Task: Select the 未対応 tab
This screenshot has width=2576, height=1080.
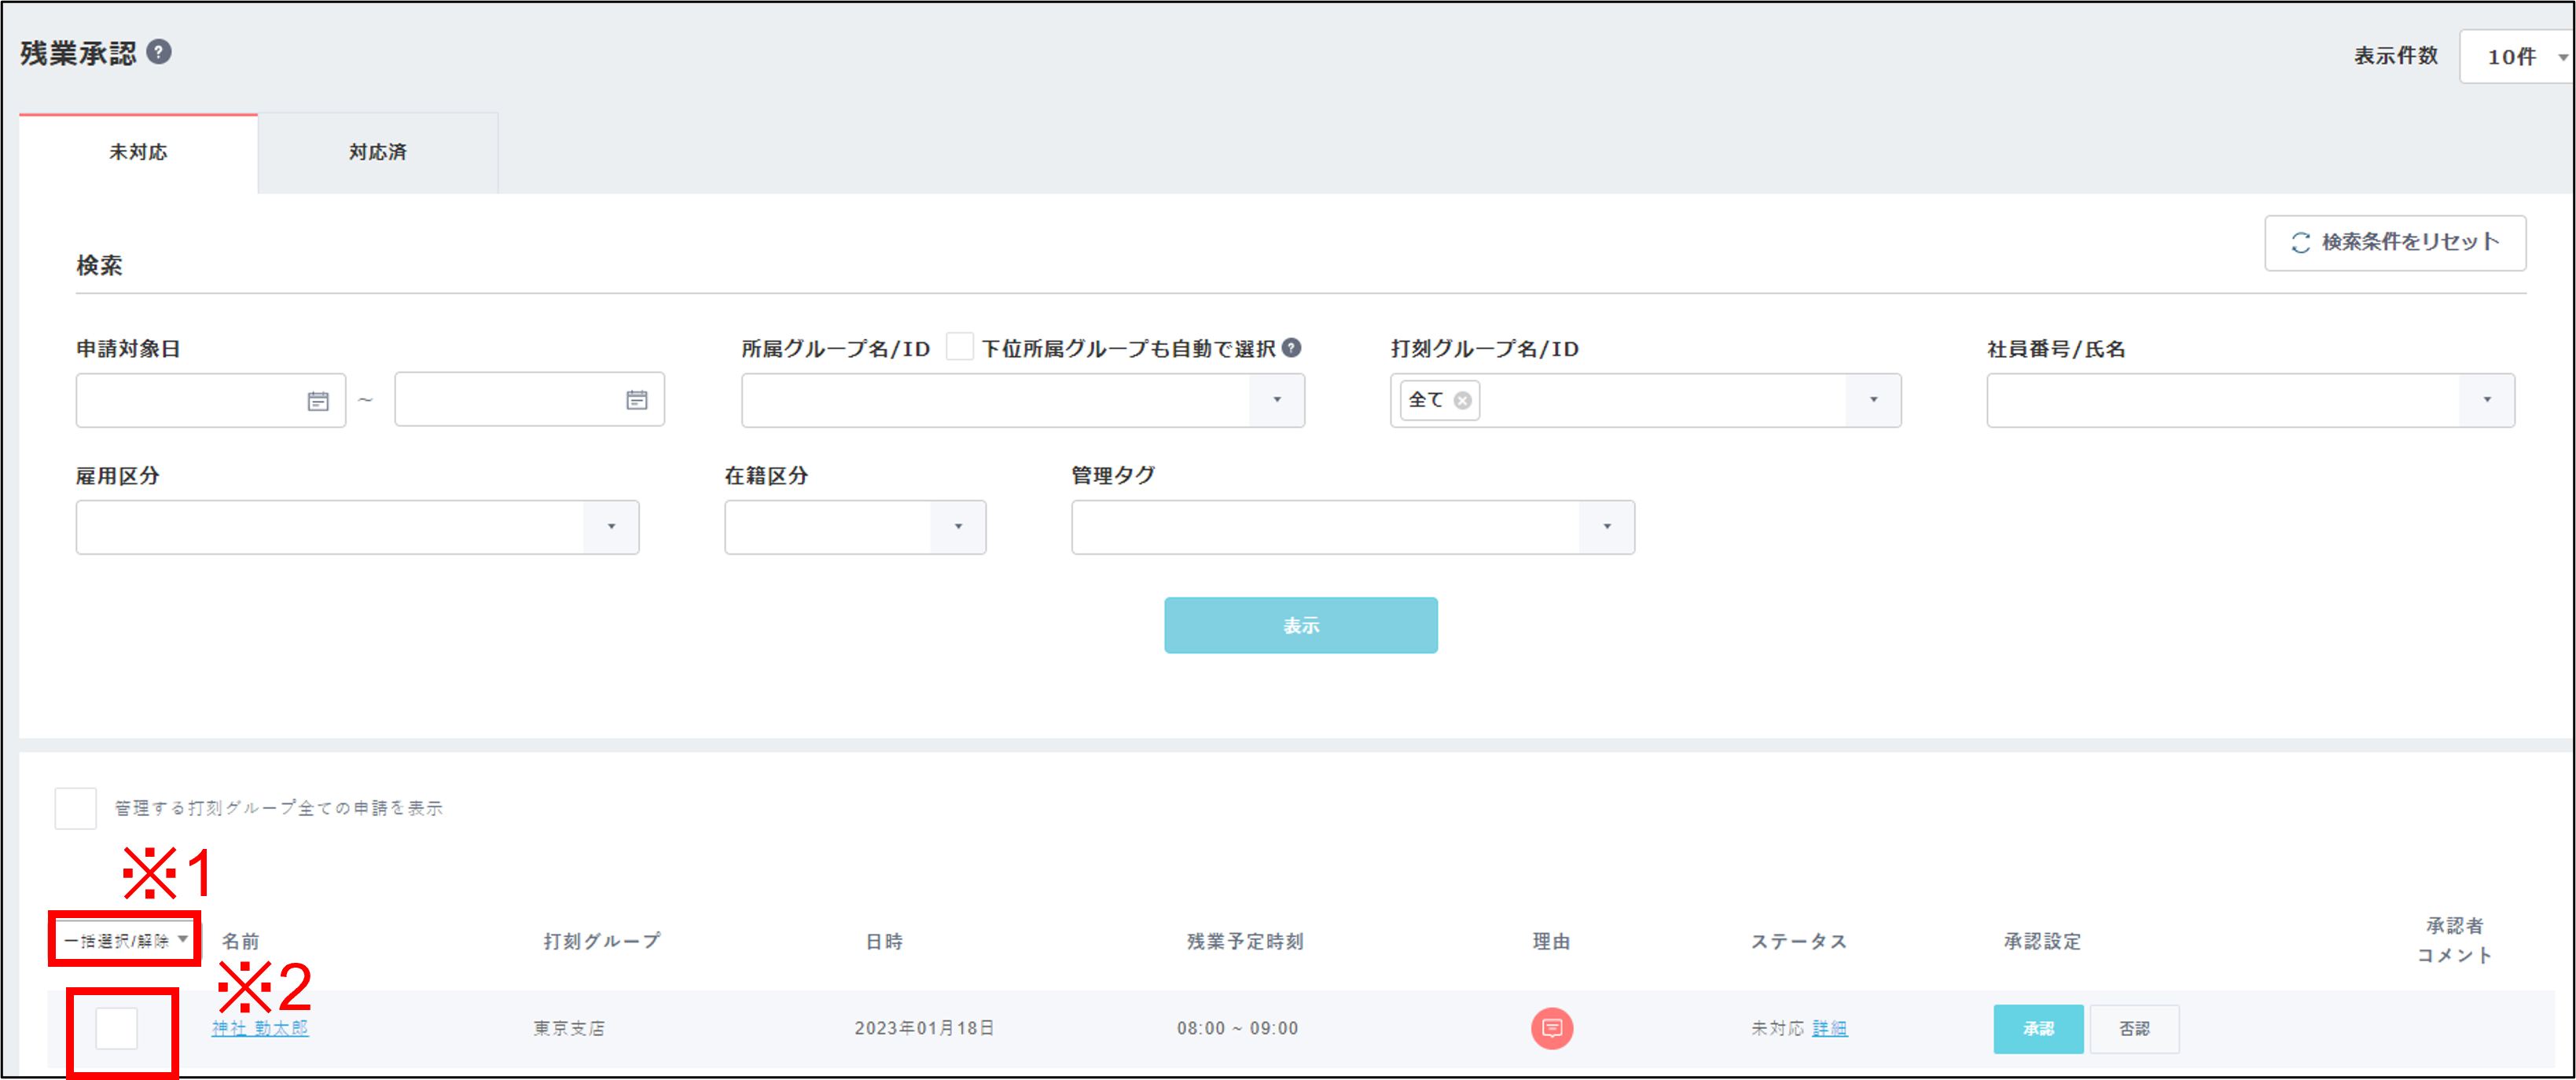Action: coord(138,153)
